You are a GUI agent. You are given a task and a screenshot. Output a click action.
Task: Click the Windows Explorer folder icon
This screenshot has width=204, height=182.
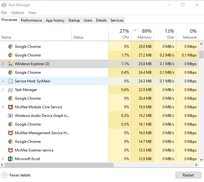10,64
